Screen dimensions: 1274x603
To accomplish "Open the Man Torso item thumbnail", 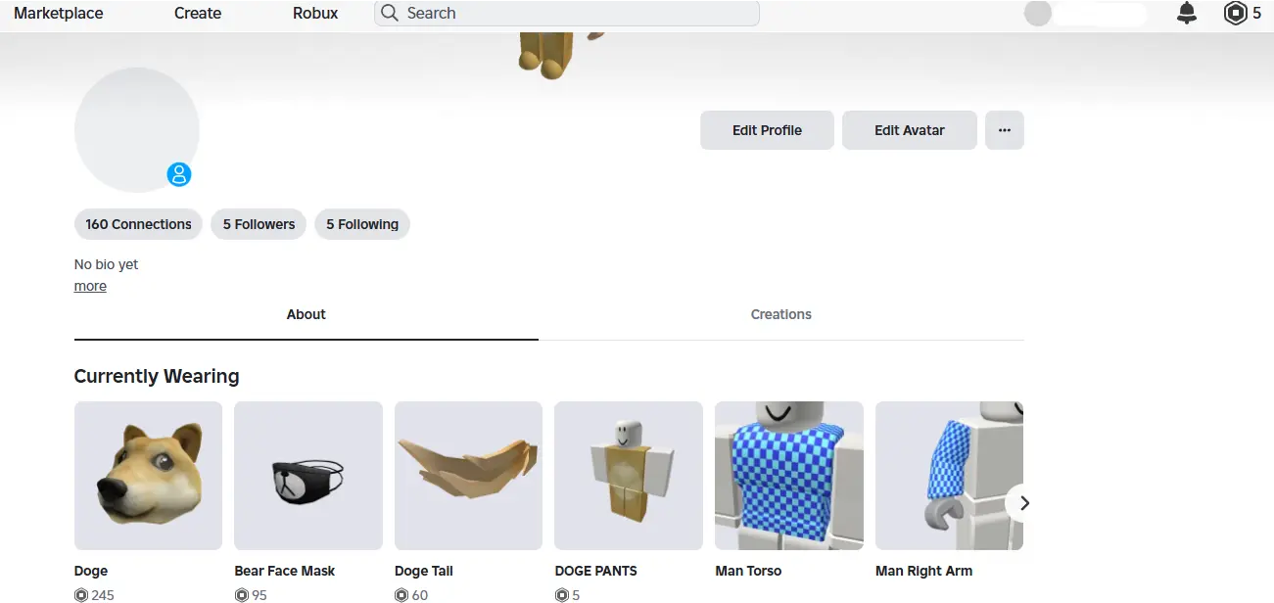I will click(789, 475).
